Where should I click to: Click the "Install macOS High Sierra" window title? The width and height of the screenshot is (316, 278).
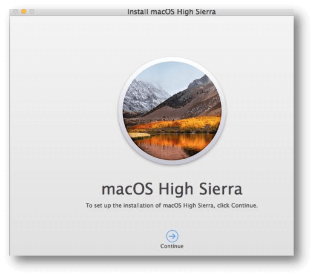tap(171, 12)
